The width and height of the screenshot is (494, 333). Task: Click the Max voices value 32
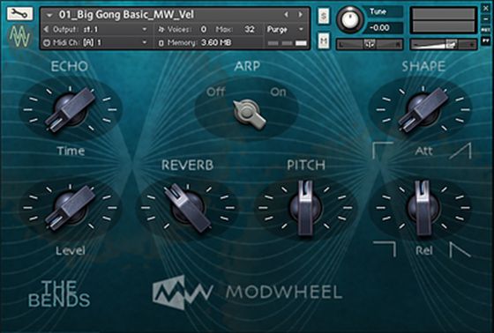[249, 30]
